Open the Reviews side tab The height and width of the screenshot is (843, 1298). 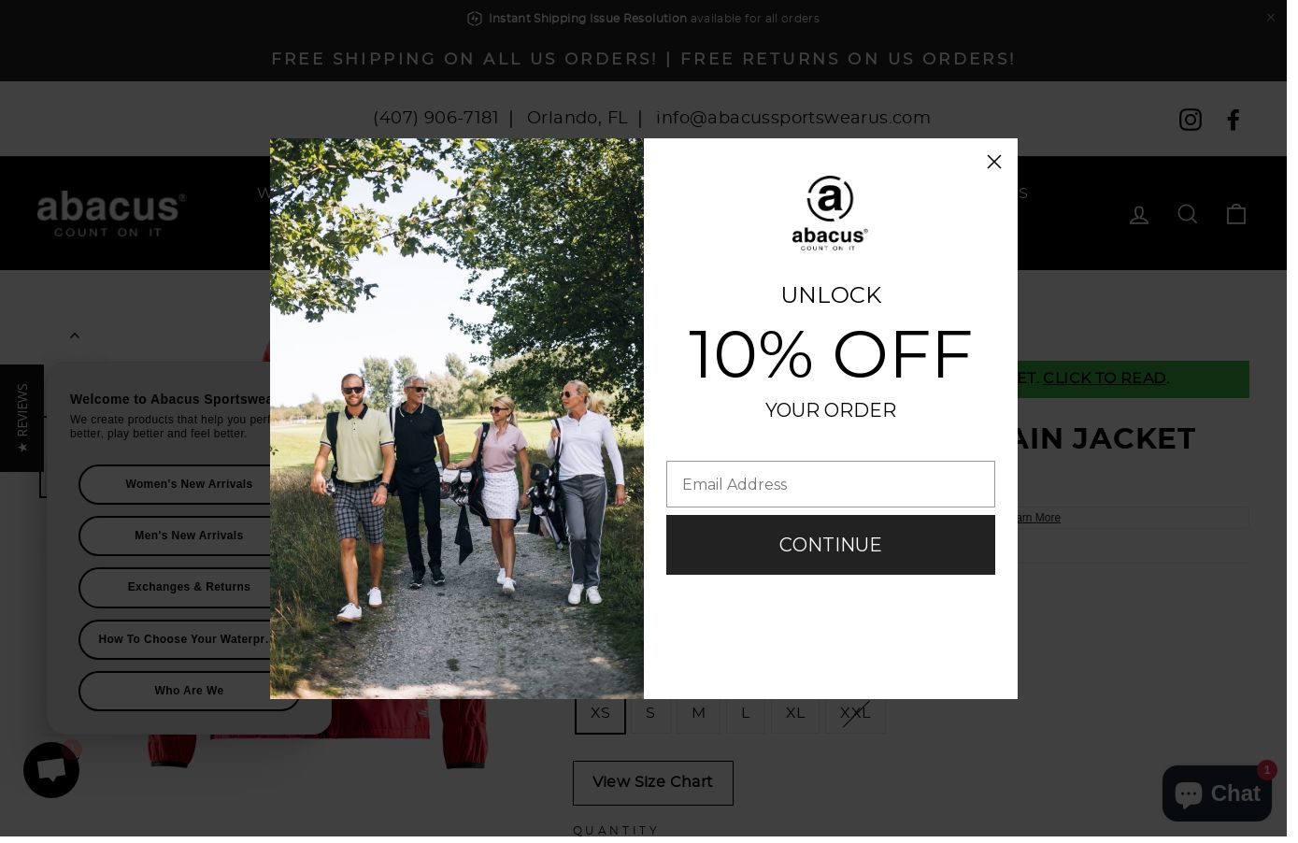click(x=21, y=418)
